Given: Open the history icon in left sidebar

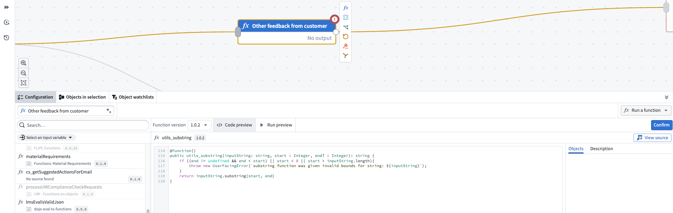Looking at the screenshot, I should pyautogui.click(x=6, y=38).
